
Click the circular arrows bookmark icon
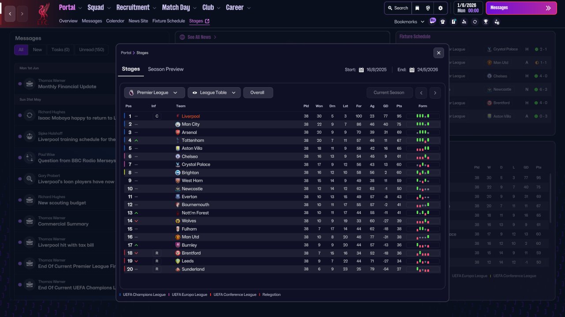point(475,22)
